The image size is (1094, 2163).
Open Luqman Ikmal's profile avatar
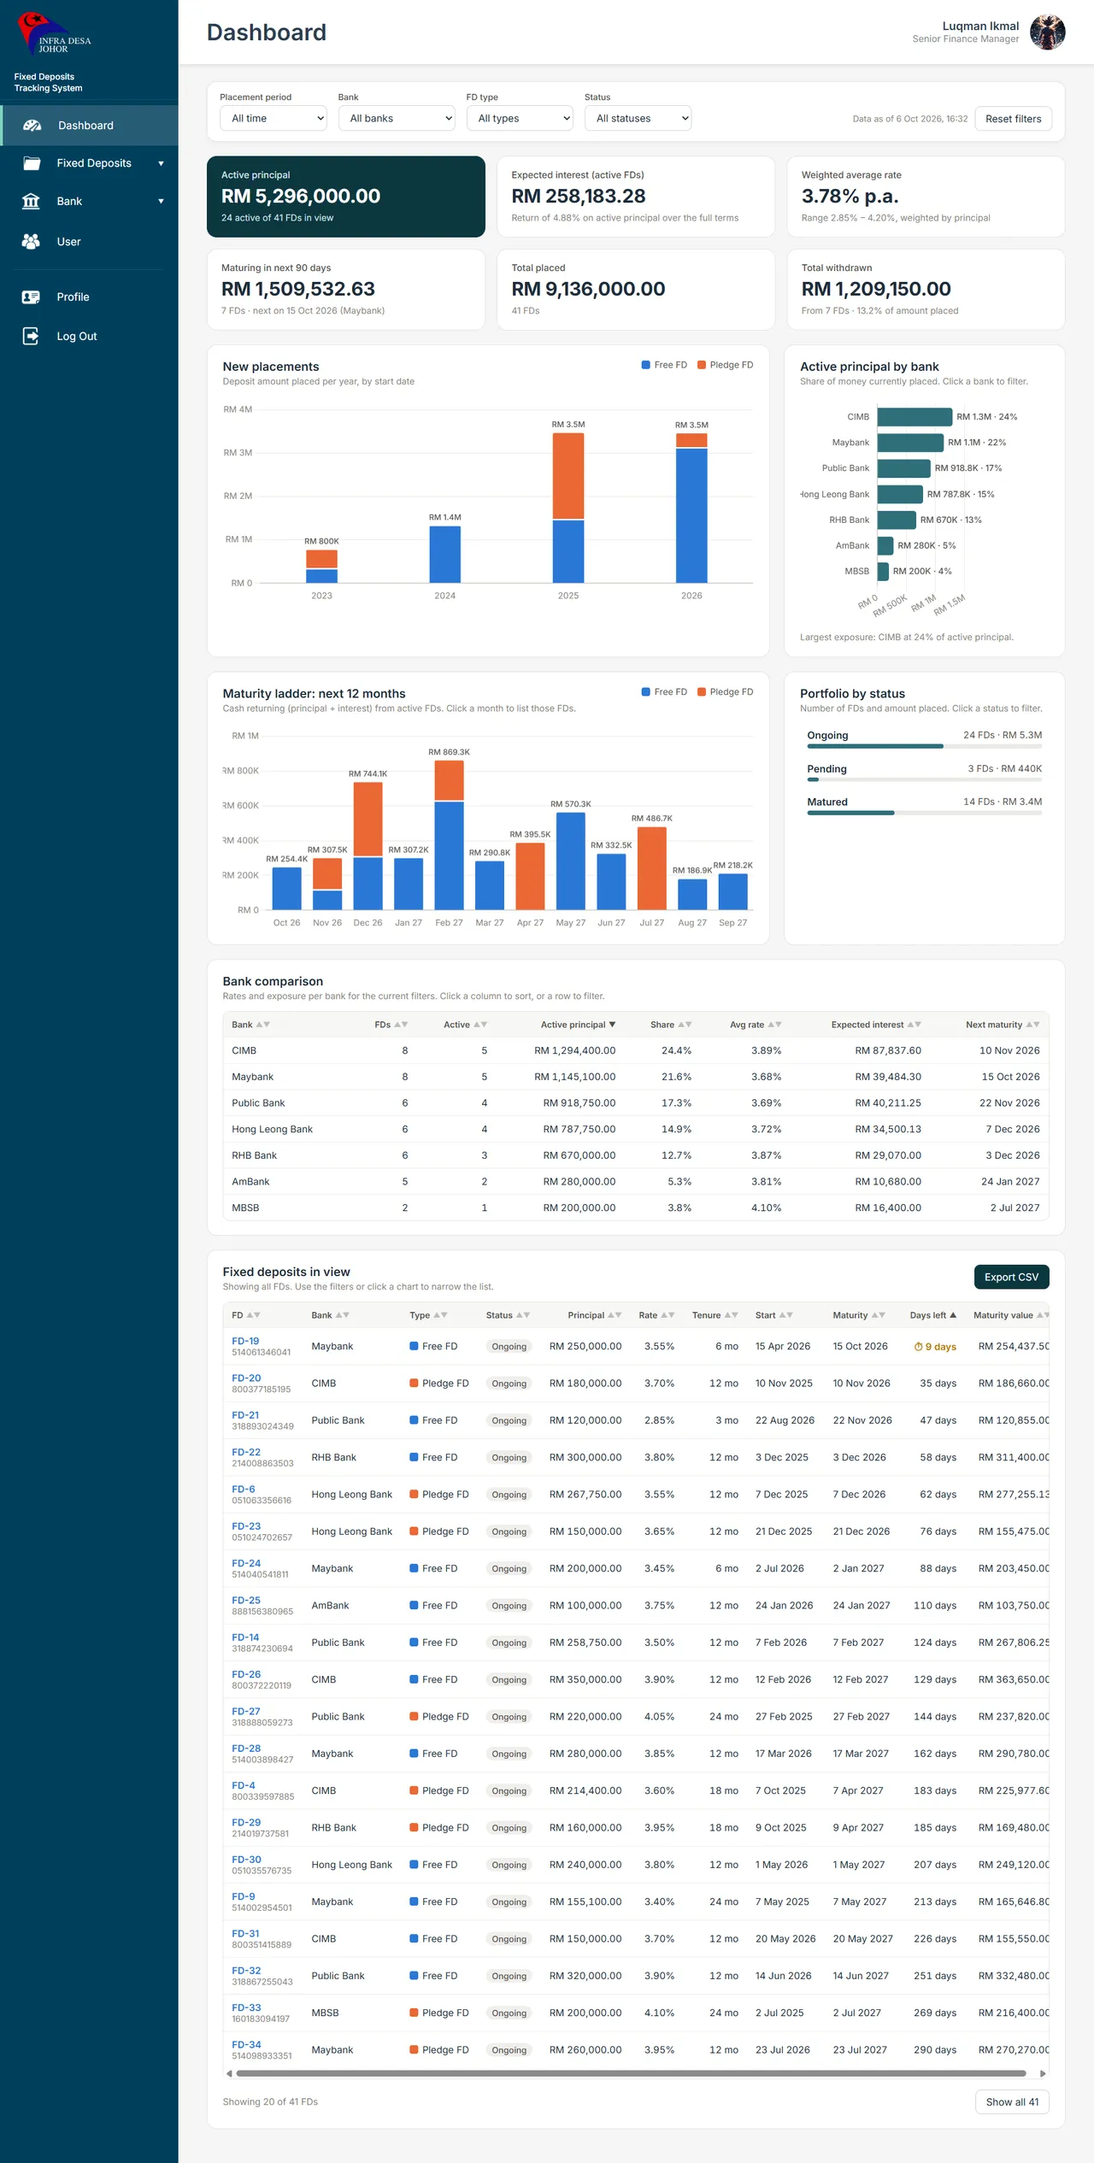(x=1047, y=32)
